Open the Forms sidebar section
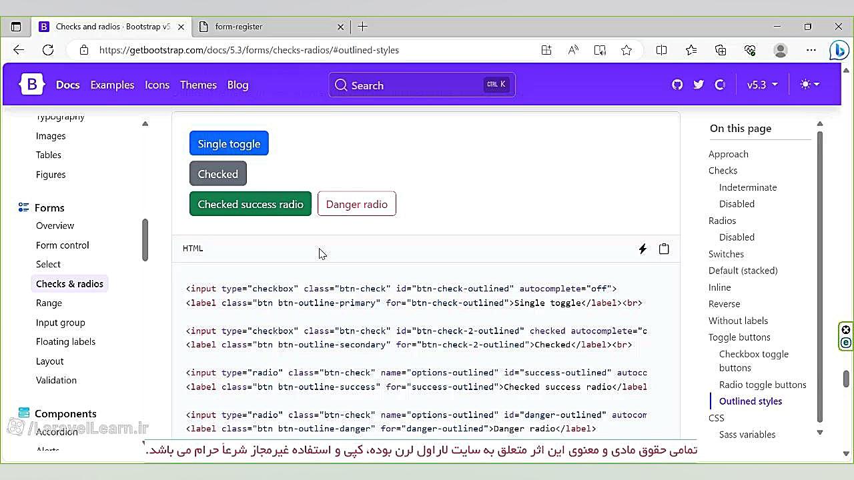 point(49,207)
